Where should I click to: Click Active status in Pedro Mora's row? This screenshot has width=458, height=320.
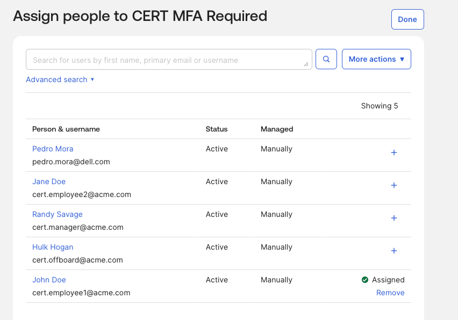coord(217,149)
